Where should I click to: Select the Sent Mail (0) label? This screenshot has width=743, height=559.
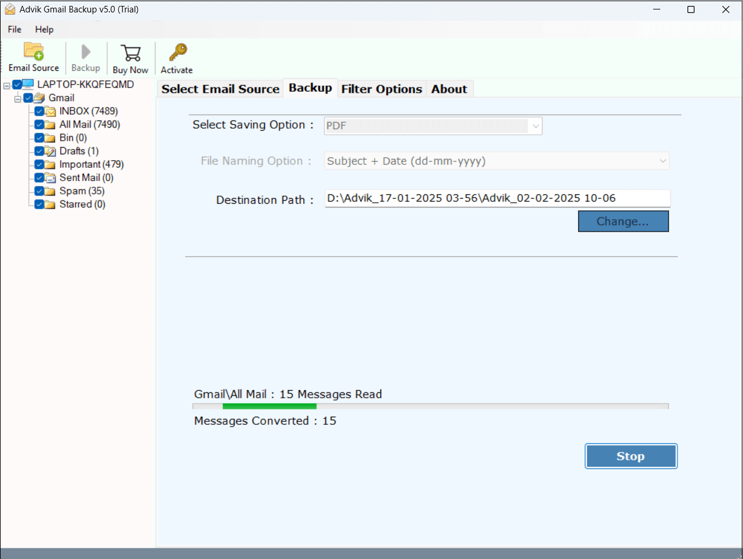pos(86,178)
